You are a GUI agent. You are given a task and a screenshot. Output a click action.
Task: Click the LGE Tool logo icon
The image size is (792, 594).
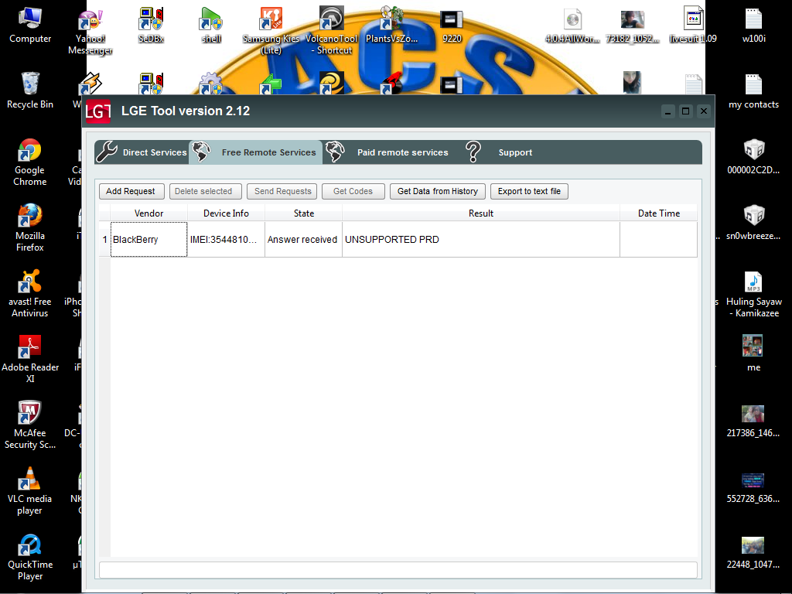[x=98, y=111]
